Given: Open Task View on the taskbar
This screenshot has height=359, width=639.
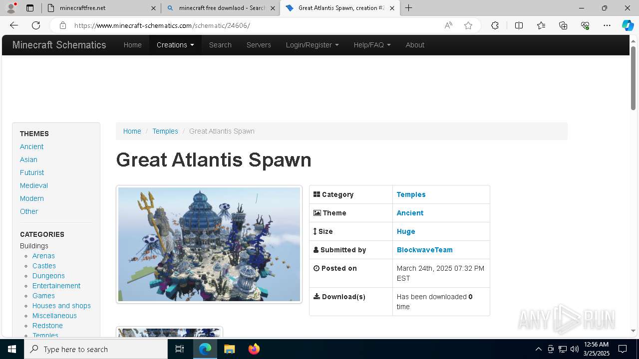Looking at the screenshot, I should pyautogui.click(x=180, y=349).
